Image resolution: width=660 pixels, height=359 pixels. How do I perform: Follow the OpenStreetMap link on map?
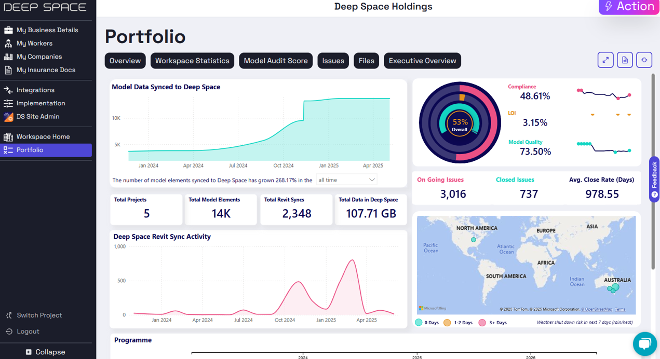tap(597, 309)
